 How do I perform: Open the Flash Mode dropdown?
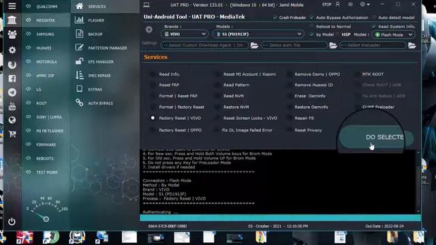(x=393, y=35)
